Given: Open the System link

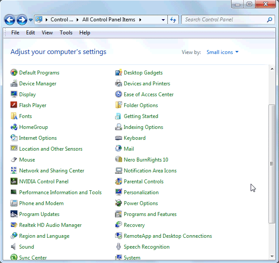Looking at the screenshot, I should coord(132,257).
